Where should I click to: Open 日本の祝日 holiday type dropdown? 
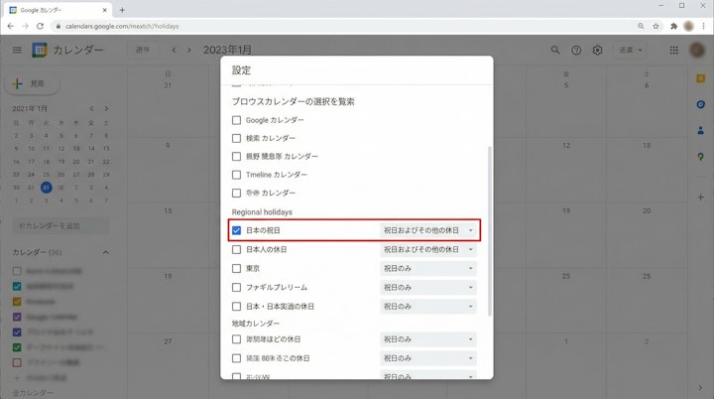[x=428, y=230]
